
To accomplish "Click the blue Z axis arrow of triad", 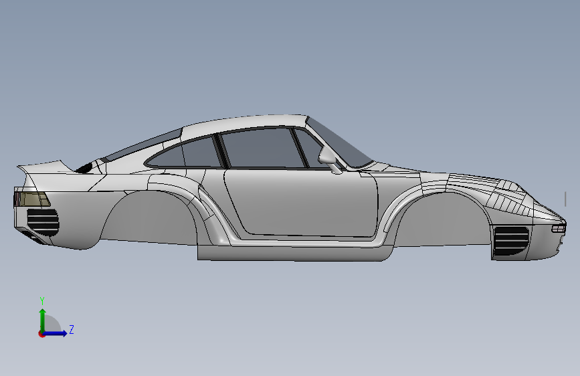I will pyautogui.click(x=56, y=333).
